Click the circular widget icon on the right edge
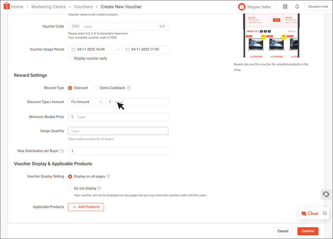 pos(326,194)
